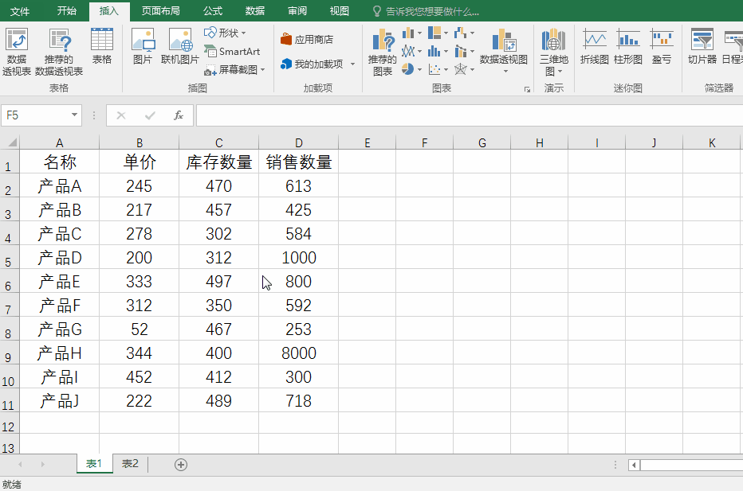
Task: Select cell with value 8000
Action: [x=298, y=353]
